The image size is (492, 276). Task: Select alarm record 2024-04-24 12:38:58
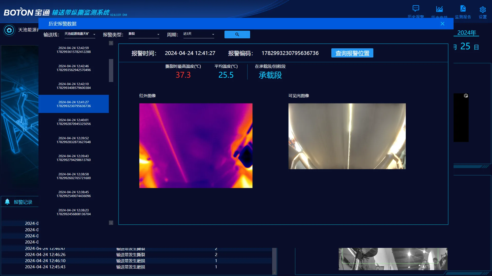click(74, 176)
